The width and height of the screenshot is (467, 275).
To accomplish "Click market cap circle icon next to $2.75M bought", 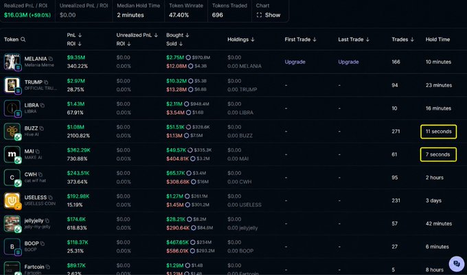I will (188, 58).
